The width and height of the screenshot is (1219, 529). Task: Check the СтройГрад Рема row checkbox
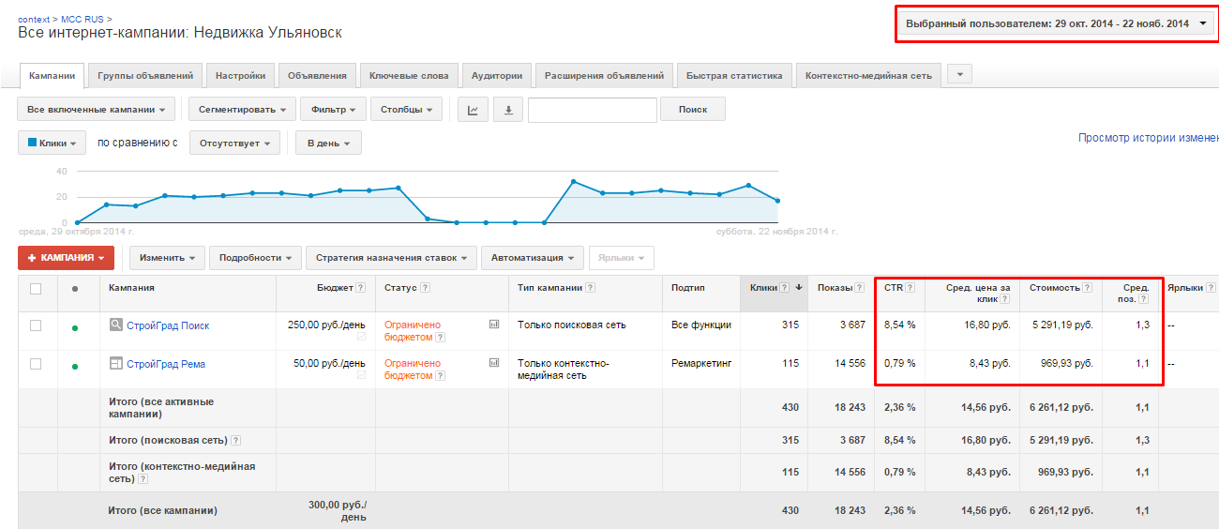click(x=36, y=364)
